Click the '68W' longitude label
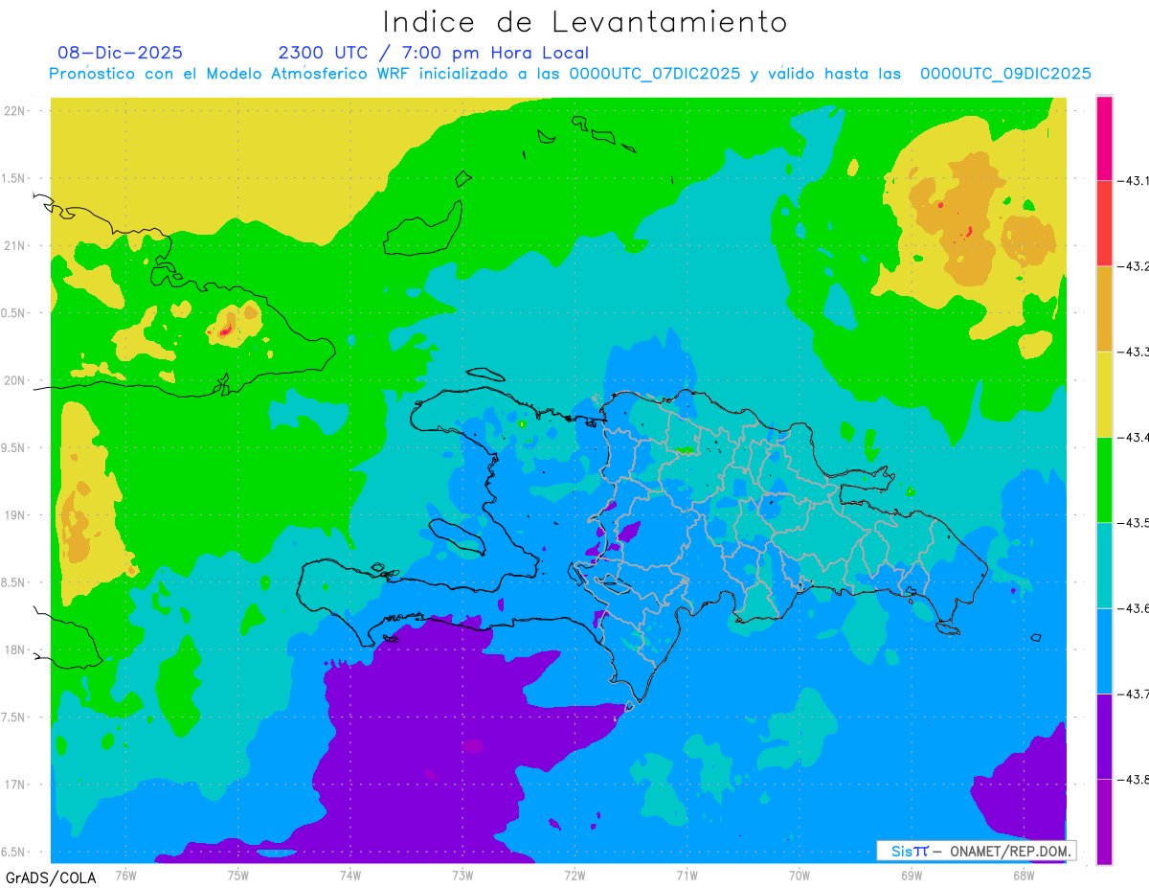This screenshot has width=1149, height=888. (1023, 875)
